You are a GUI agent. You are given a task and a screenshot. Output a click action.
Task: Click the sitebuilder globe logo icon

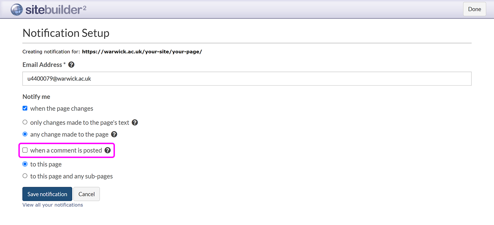click(17, 9)
